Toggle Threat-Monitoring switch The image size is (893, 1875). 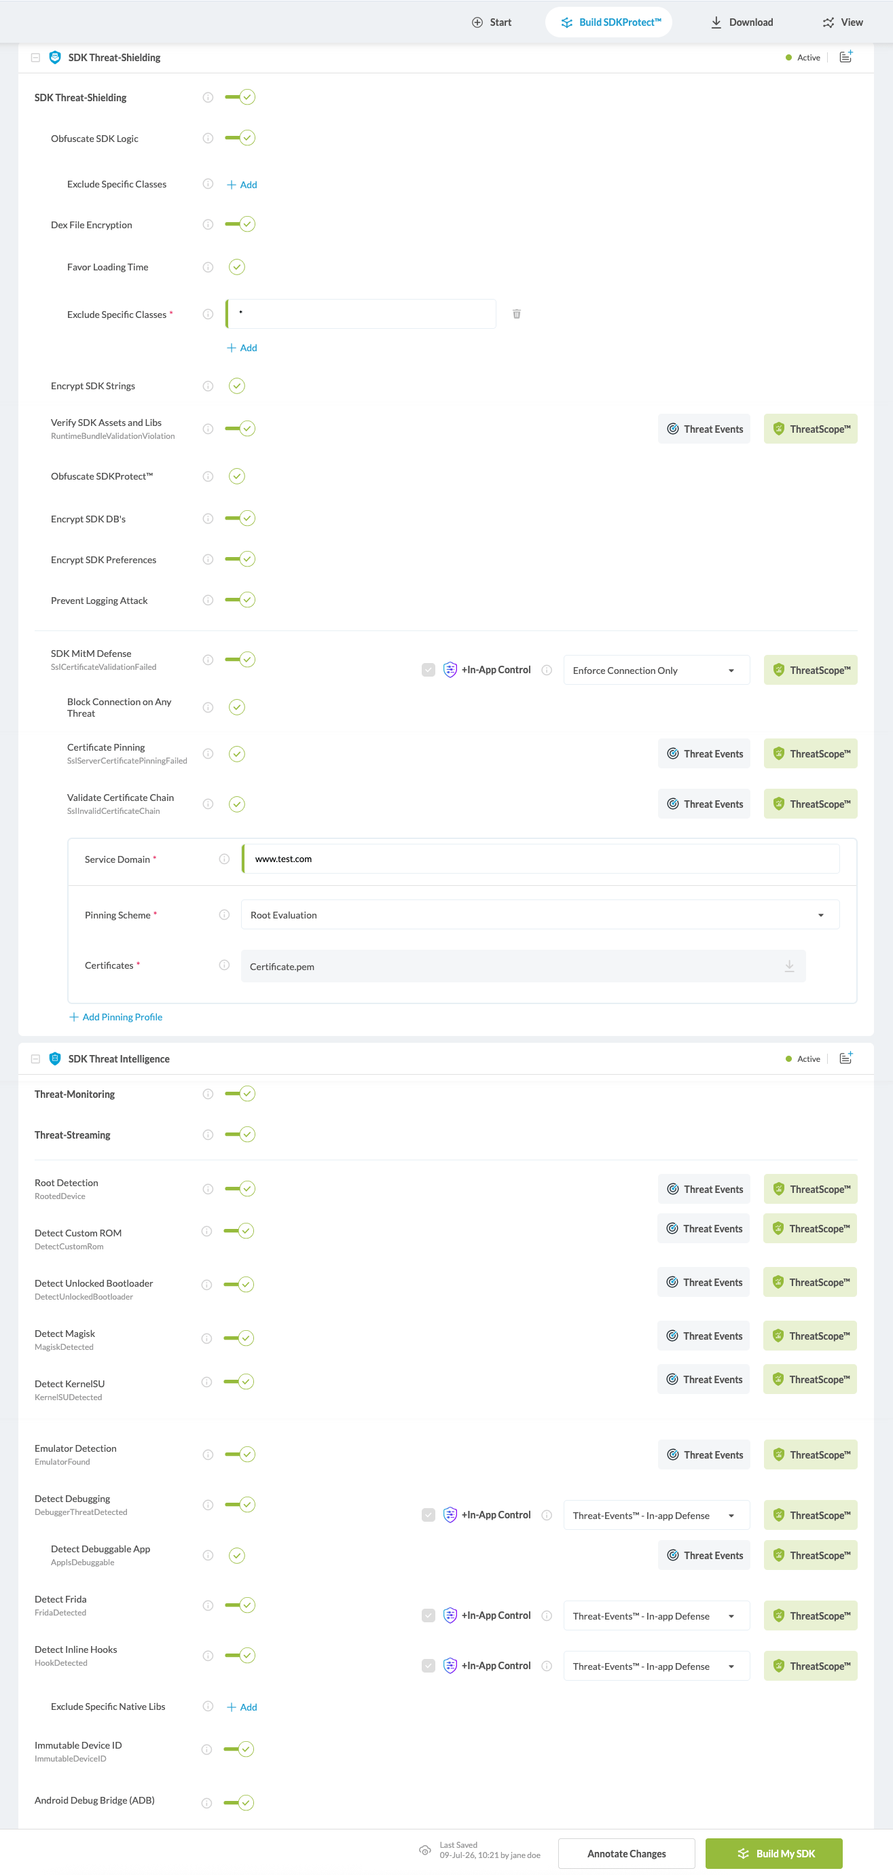pos(240,1093)
